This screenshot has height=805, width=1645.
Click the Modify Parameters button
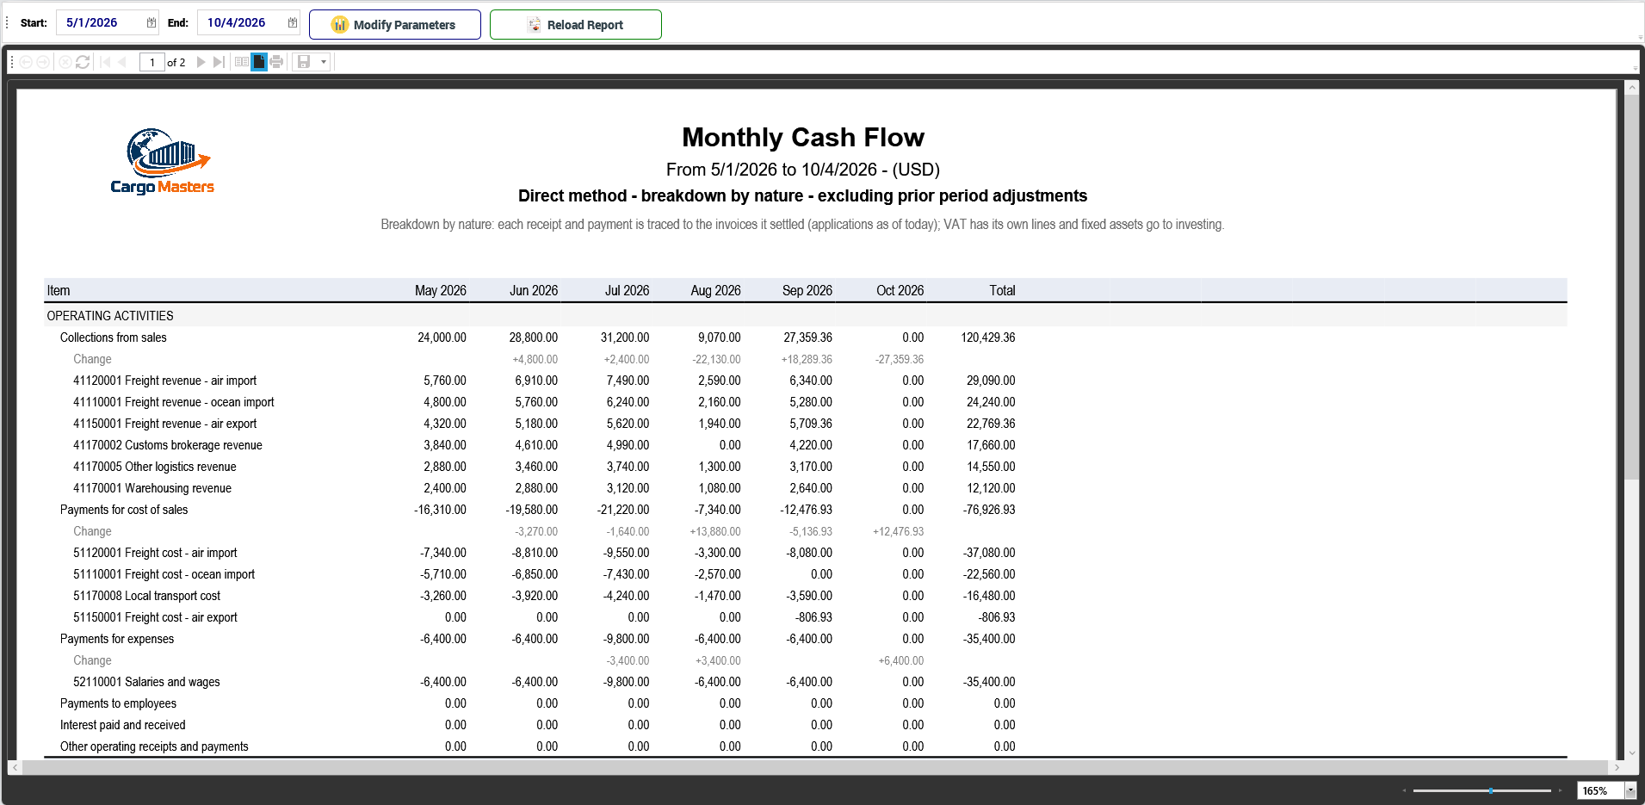pyautogui.click(x=395, y=25)
